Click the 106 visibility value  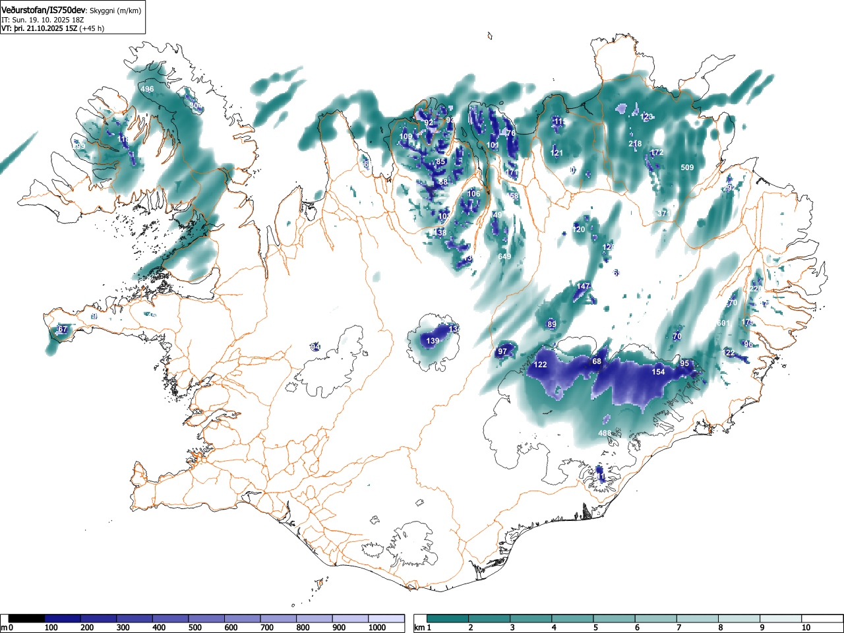tap(473, 194)
